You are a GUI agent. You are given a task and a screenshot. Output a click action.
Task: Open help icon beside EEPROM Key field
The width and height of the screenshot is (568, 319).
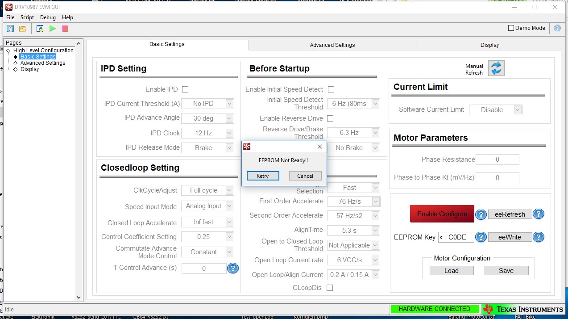click(481, 237)
